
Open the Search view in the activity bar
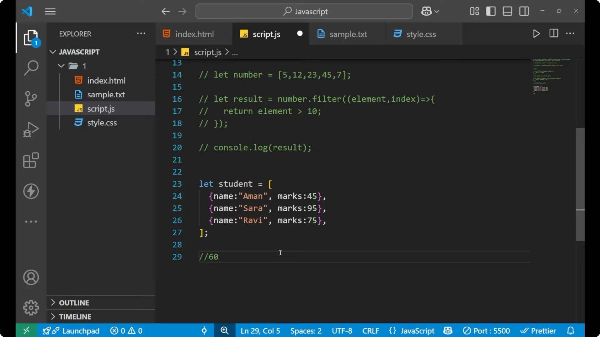pos(31,67)
